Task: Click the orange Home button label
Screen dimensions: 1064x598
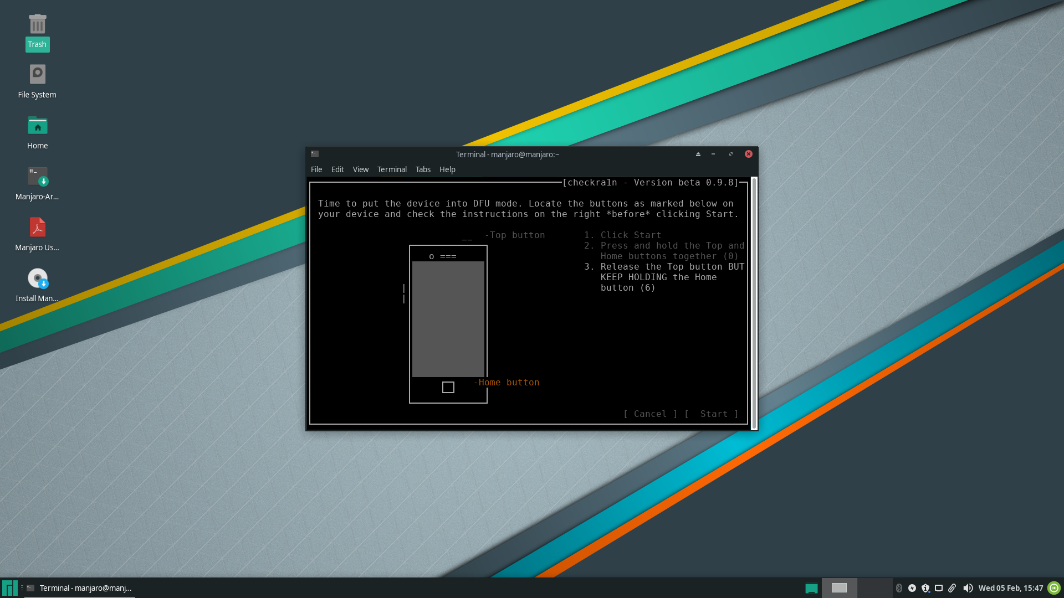Action: pyautogui.click(x=507, y=383)
